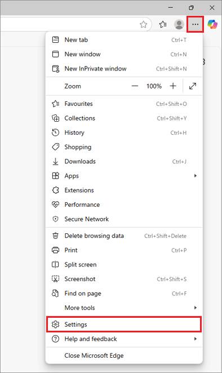Decrease zoom with the minus button
222x373 pixels.
point(135,86)
